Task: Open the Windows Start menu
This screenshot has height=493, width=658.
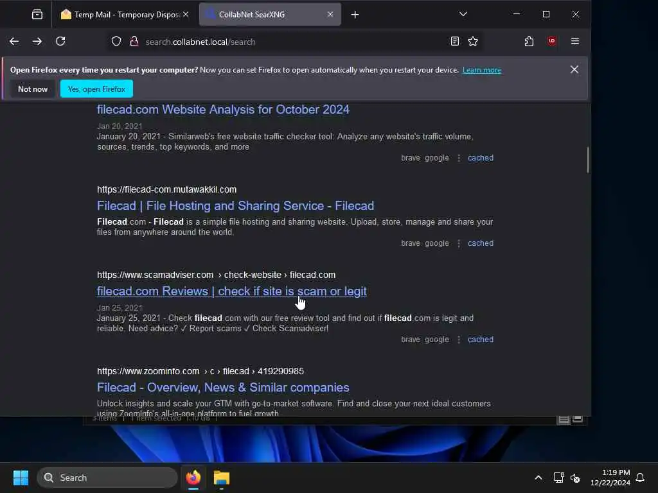Action: (21, 478)
